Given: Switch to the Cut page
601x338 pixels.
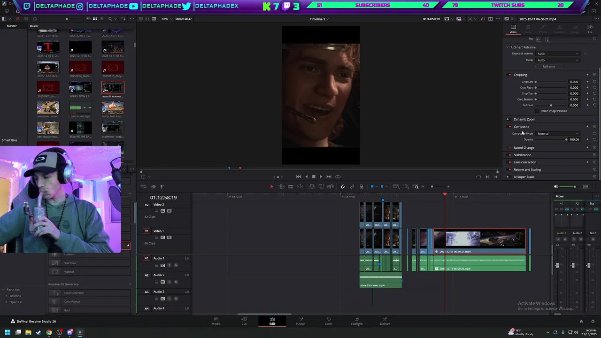Looking at the screenshot, I should [244, 321].
